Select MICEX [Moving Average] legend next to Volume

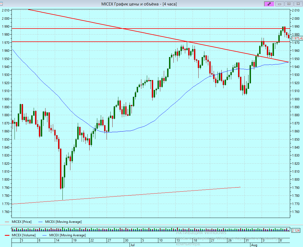[67, 235]
